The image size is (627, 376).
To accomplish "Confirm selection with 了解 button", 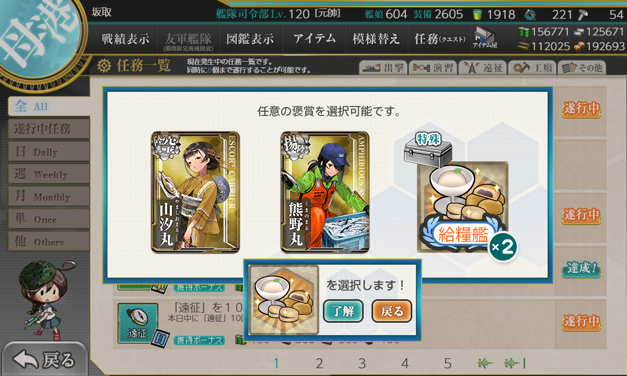I will pos(343,311).
